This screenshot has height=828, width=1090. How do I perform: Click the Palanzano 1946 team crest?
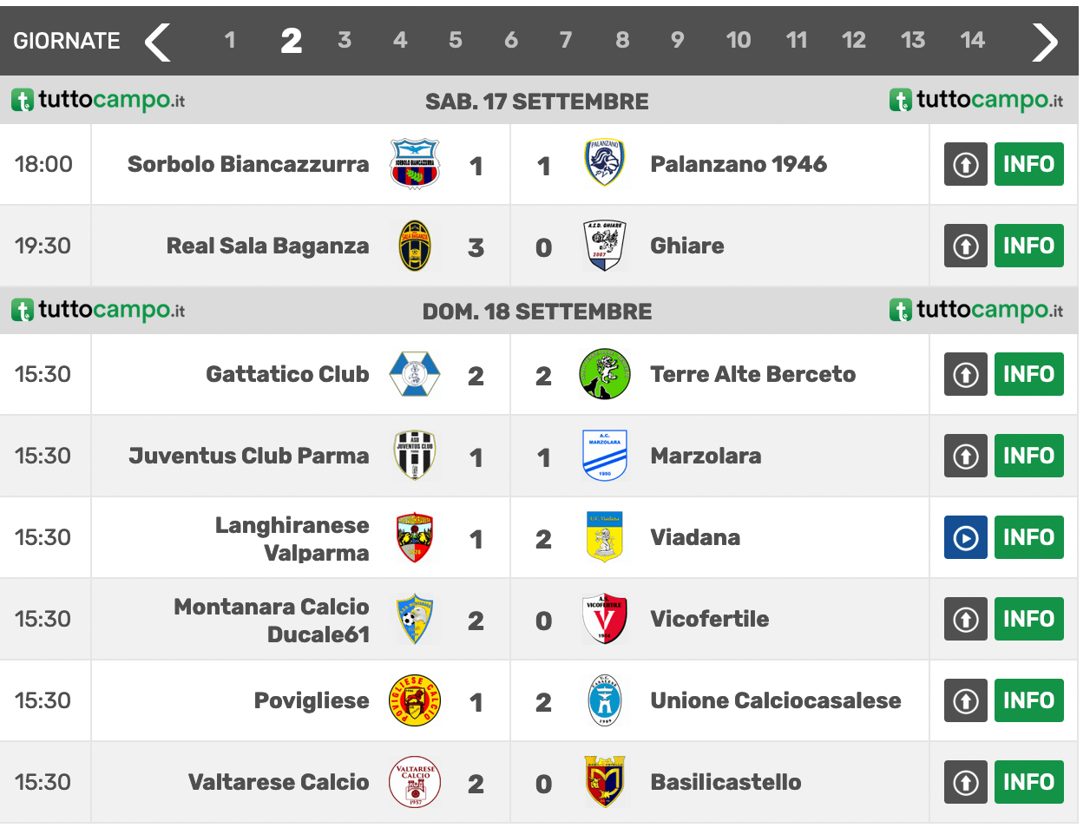coord(604,164)
